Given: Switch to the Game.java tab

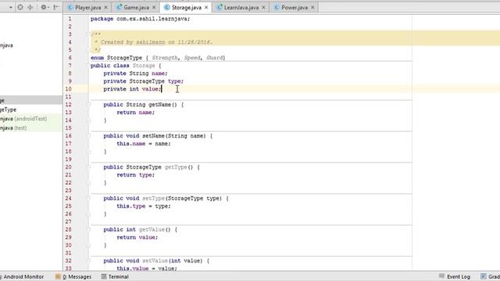Looking at the screenshot, I should [136, 7].
